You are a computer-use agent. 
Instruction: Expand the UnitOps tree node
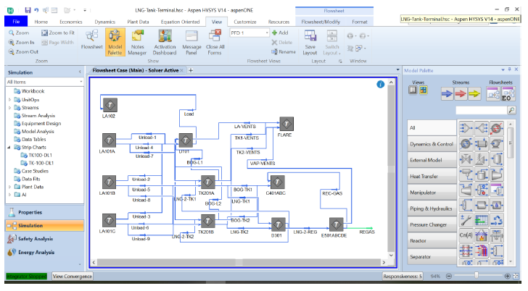coord(9,100)
